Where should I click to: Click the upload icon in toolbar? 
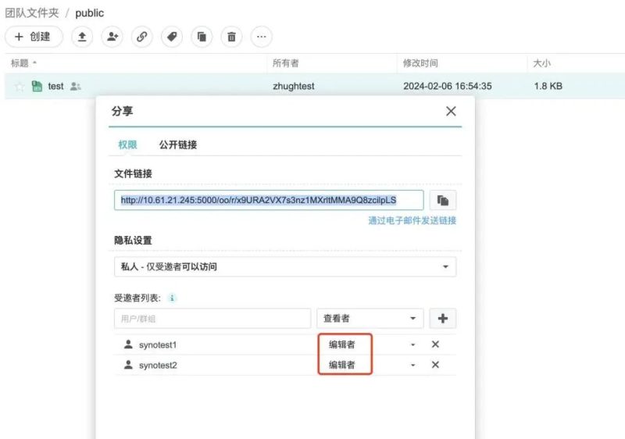(82, 37)
